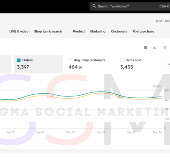Open the clipboard report icon

(x=165, y=47)
